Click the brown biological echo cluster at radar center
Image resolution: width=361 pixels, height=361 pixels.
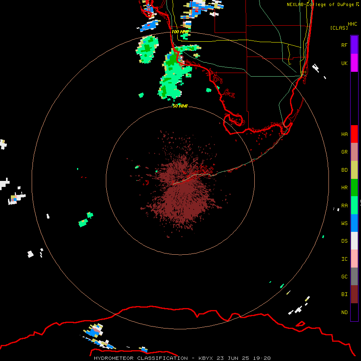click(182, 191)
